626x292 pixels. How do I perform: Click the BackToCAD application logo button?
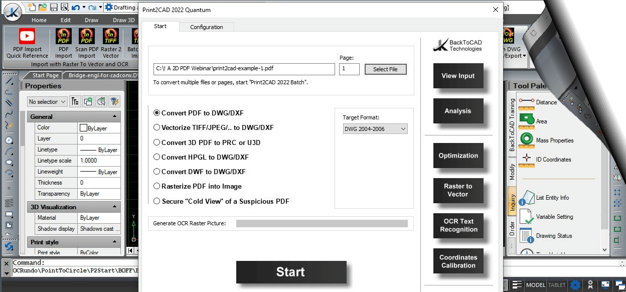pos(12,11)
